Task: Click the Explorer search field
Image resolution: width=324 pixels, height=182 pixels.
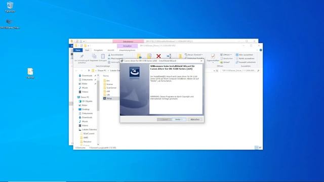Action: [x=240, y=71]
